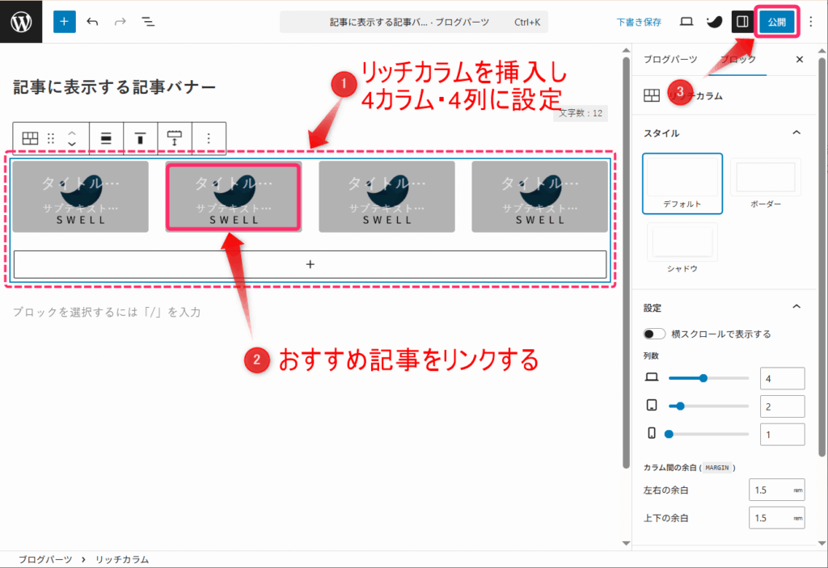The image size is (828, 568).
Task: Collapse the スタイル panel section
Action: (x=796, y=133)
